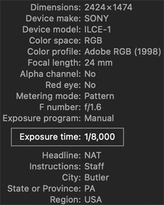The image size is (164, 205).
Task: Select the Red eye No row
Action: point(71,85)
